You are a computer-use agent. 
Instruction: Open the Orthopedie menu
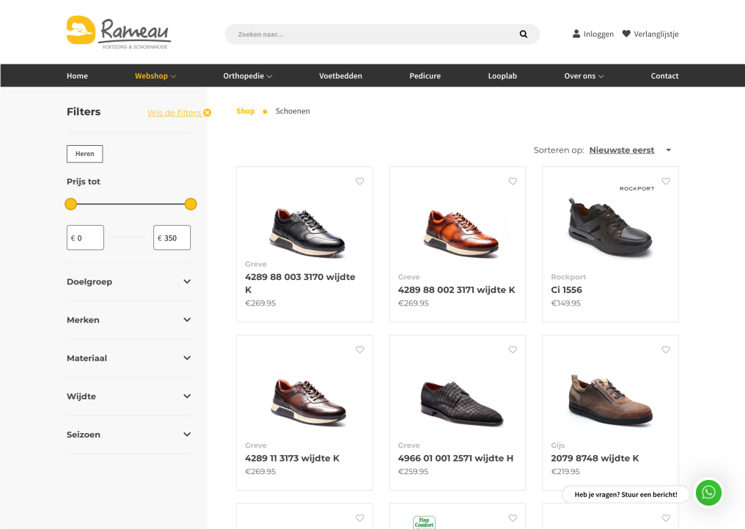pyautogui.click(x=247, y=76)
